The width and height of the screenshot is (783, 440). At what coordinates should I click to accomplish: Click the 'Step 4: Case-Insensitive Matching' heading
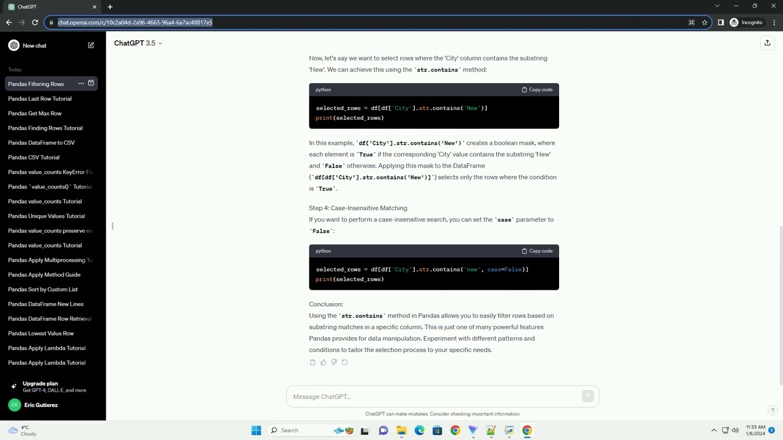coord(358,208)
